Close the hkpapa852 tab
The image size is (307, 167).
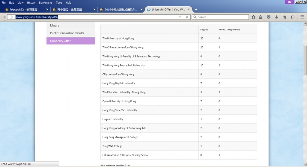(47, 9)
